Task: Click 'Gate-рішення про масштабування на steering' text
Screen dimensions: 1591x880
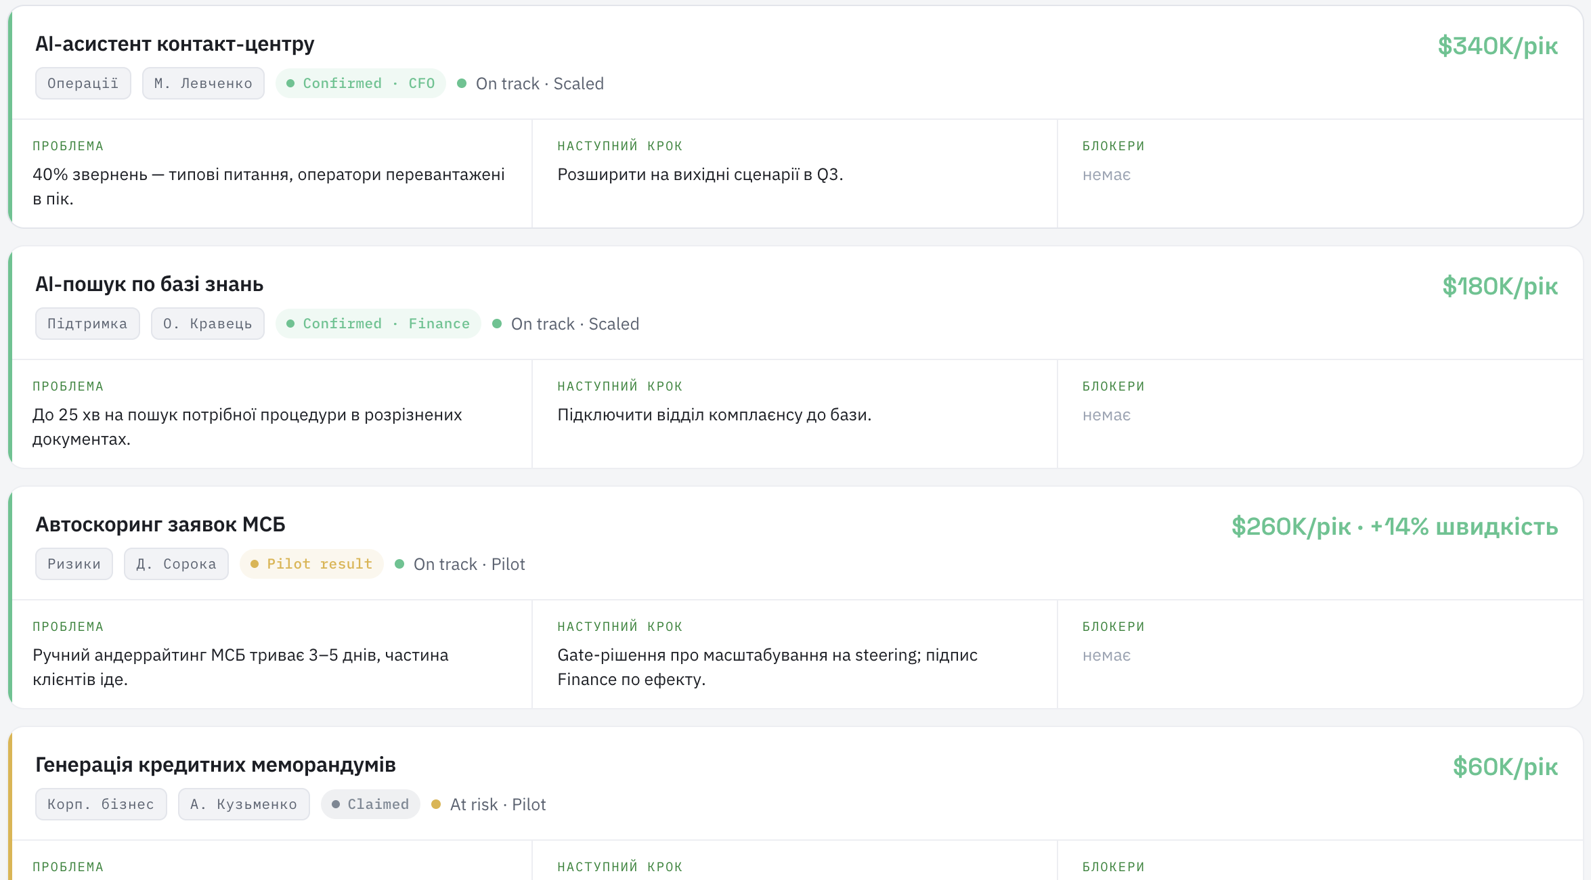Action: (739, 655)
